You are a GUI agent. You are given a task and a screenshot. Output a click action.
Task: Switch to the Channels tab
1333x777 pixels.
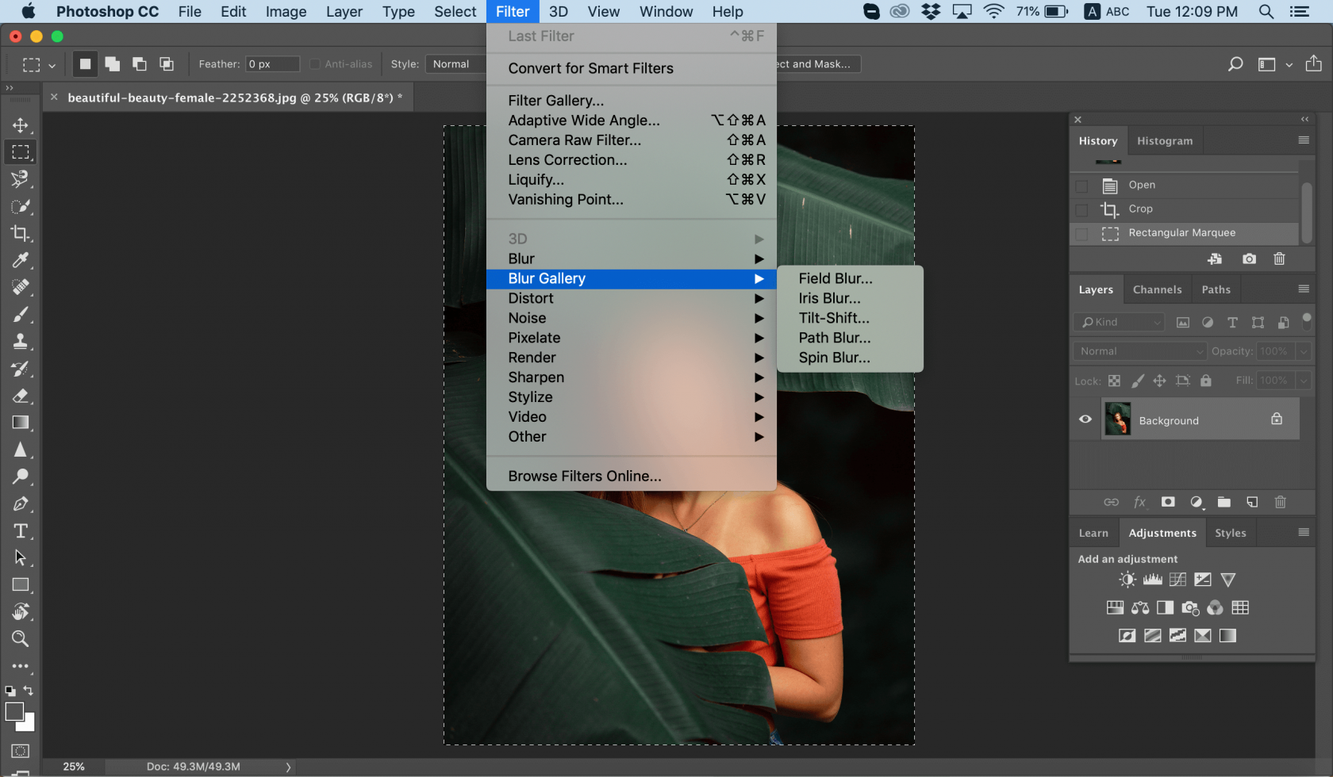coord(1157,289)
